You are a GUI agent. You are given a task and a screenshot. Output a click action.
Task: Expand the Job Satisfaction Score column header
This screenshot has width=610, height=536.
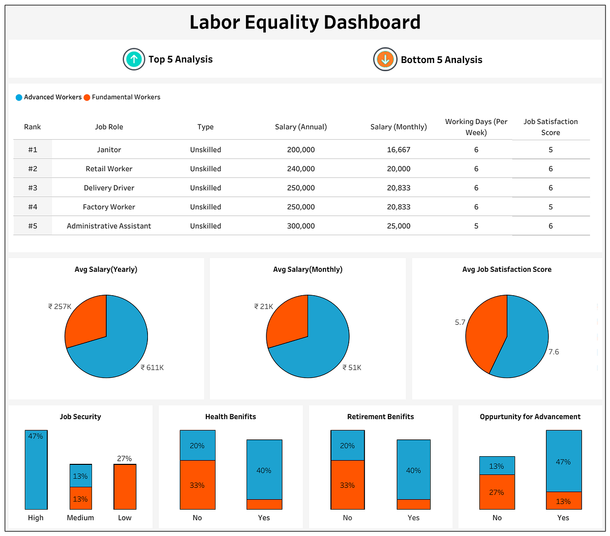pyautogui.click(x=551, y=127)
